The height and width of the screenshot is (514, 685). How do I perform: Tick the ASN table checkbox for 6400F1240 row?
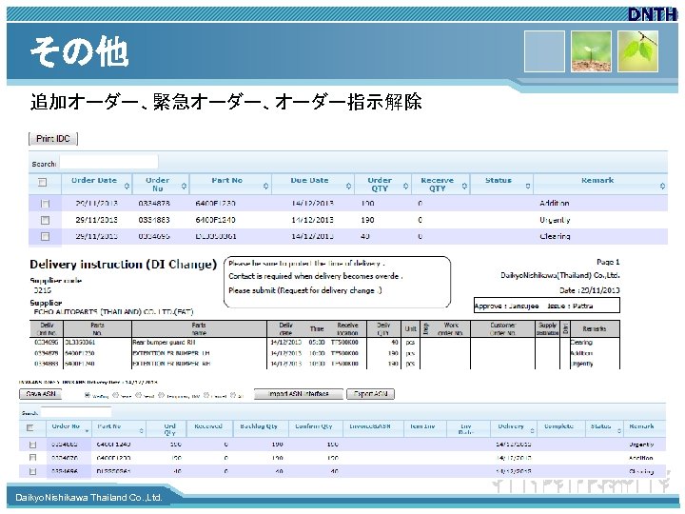coord(32,445)
